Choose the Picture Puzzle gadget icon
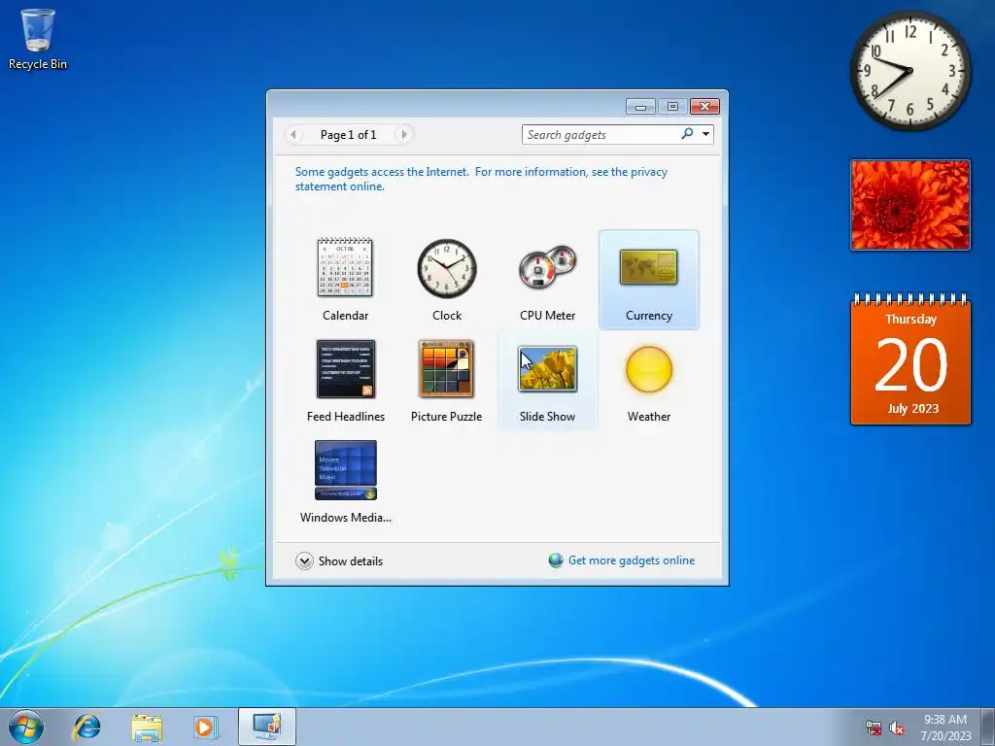Image resolution: width=995 pixels, height=746 pixels. pos(446,368)
